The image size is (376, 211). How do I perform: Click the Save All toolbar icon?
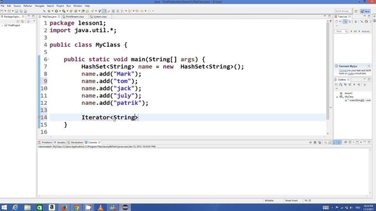21,11
